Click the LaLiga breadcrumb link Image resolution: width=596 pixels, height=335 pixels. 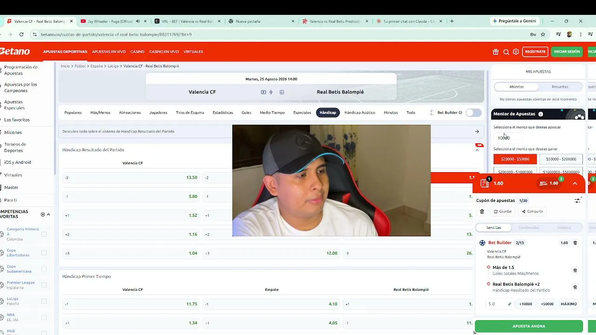(x=113, y=66)
